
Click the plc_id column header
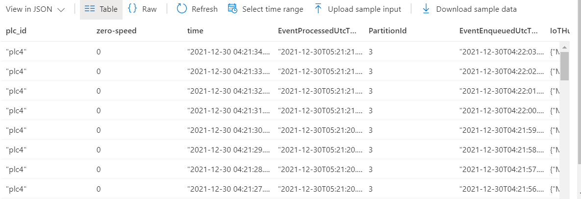click(x=16, y=31)
